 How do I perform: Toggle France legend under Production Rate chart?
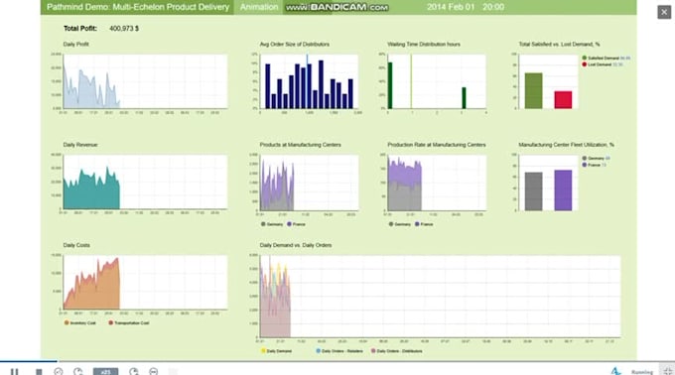(424, 224)
